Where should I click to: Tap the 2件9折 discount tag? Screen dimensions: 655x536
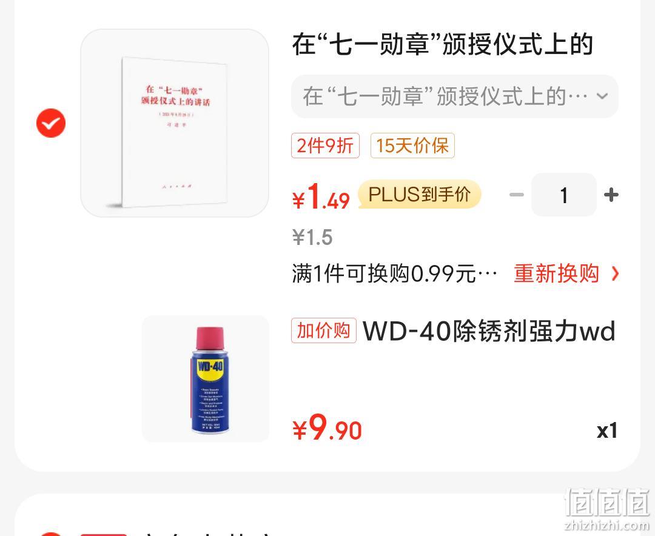click(x=326, y=146)
